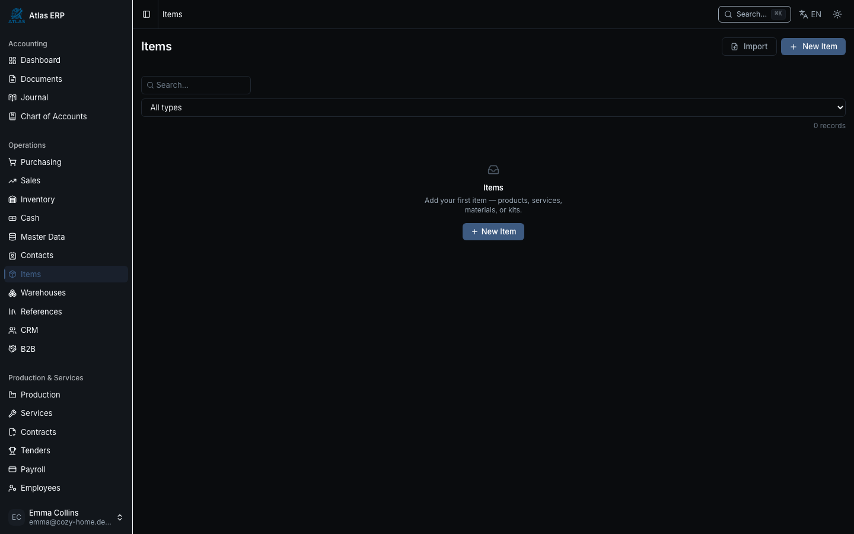854x534 pixels.
Task: Click the Atlas ERP logo icon
Action: (x=17, y=15)
